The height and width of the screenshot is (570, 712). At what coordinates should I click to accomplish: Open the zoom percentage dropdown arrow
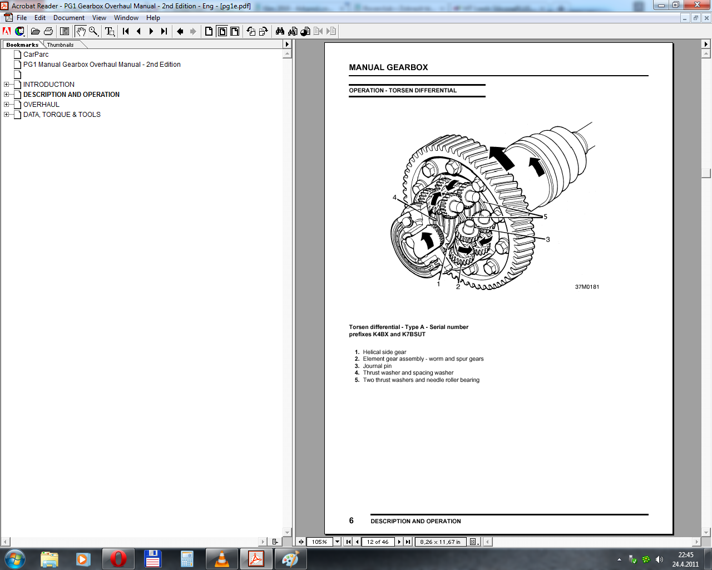point(337,542)
